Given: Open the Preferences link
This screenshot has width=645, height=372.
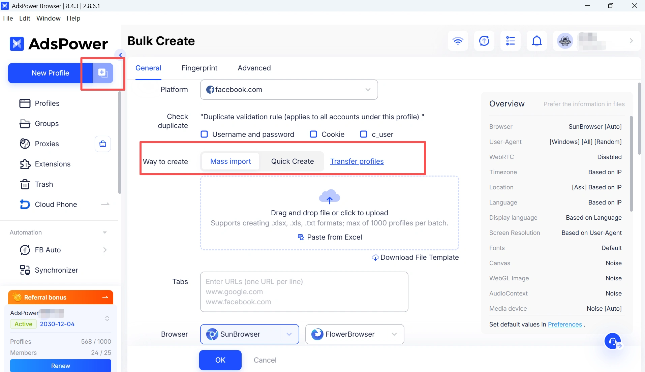Looking at the screenshot, I should coord(565,324).
